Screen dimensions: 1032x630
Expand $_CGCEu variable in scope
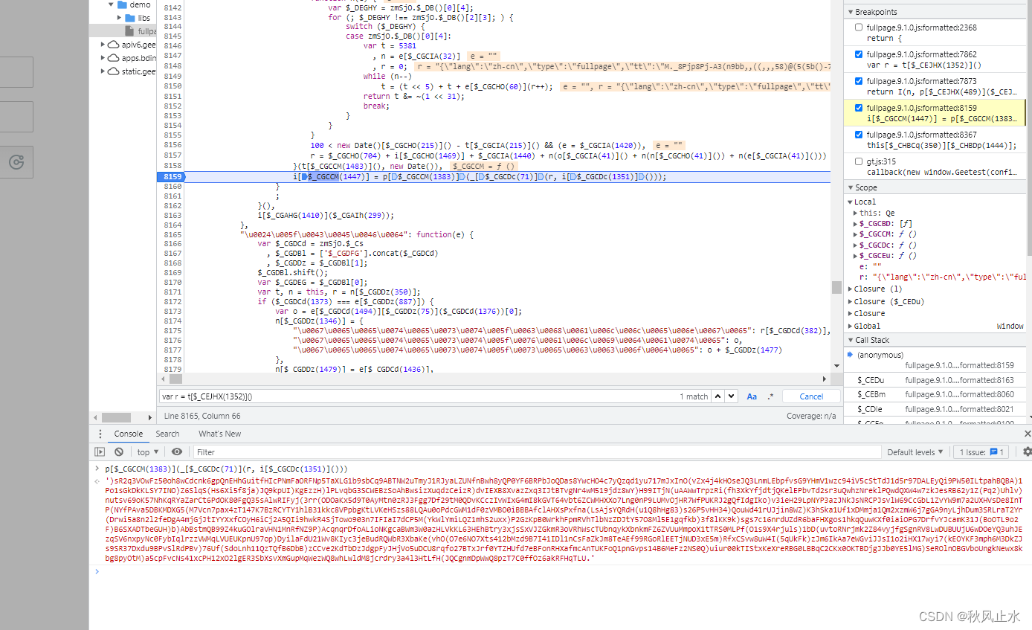pyautogui.click(x=855, y=256)
